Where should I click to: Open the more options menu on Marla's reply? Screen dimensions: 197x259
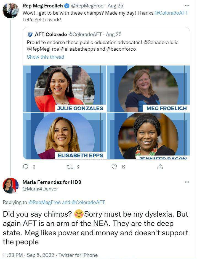point(187,182)
